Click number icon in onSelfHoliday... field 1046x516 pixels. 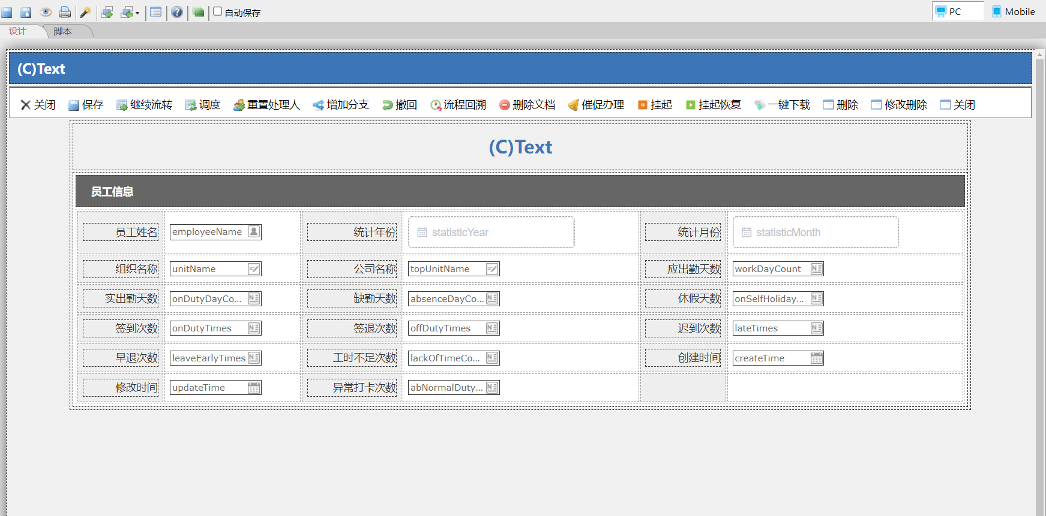817,298
